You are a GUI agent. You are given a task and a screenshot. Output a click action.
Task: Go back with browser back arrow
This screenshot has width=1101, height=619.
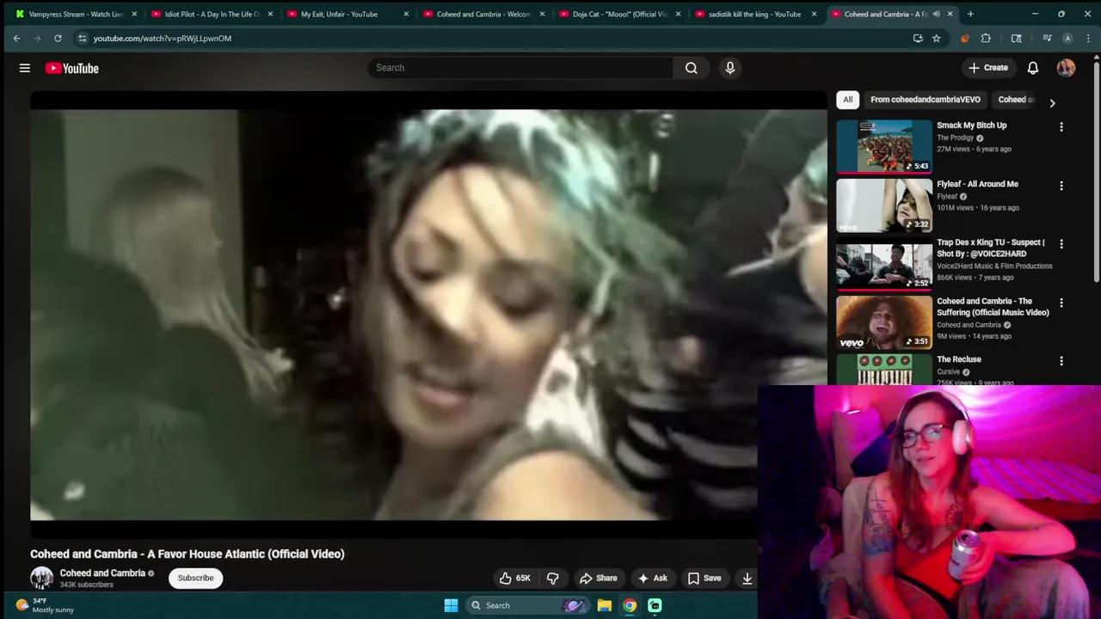click(16, 38)
